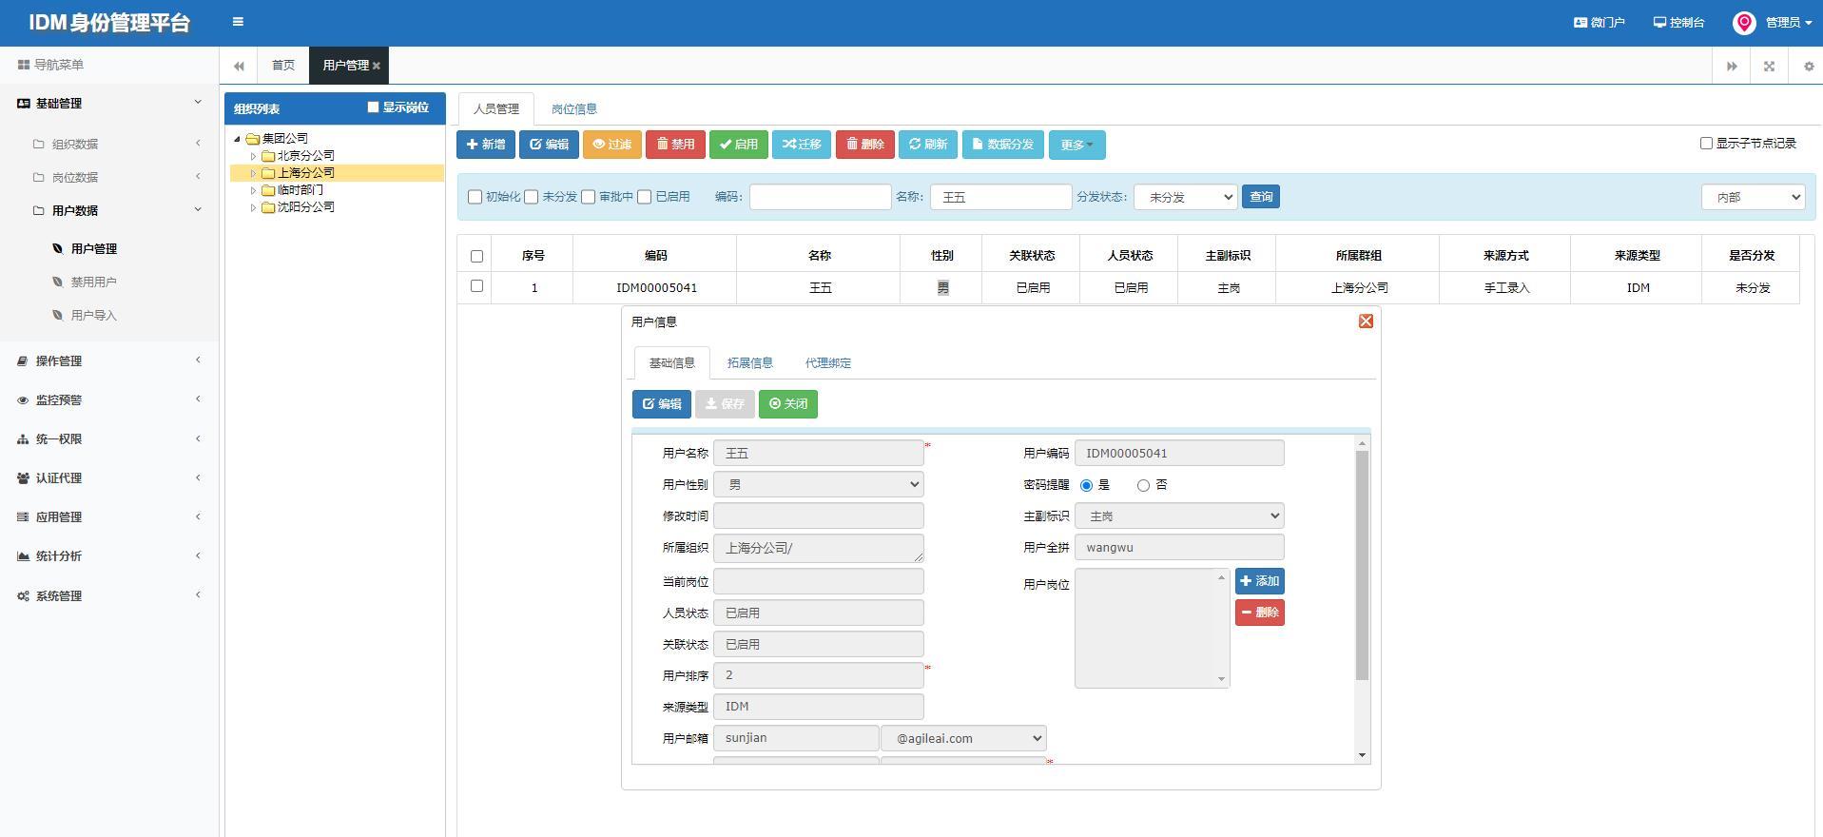
Task: Click the tab scroll-left double arrow icon
Action: tap(239, 66)
